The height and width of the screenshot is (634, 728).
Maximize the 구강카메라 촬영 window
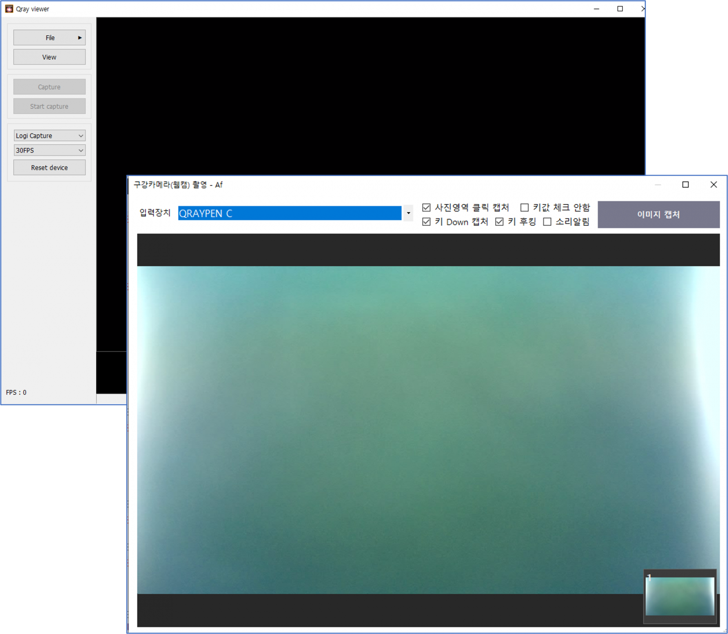click(685, 185)
